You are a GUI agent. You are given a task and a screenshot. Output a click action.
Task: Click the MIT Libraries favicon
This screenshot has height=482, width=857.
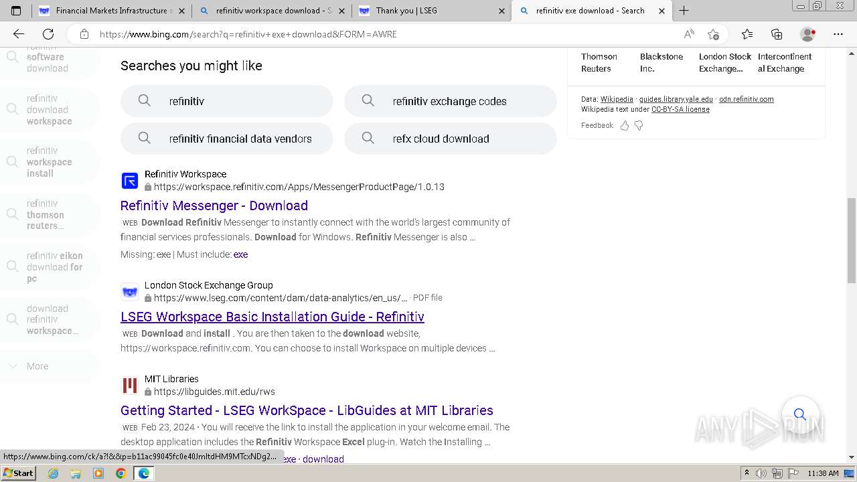coord(130,386)
